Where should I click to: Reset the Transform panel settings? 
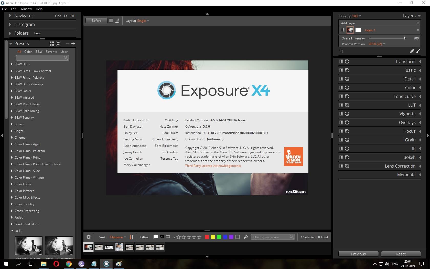tap(347, 61)
